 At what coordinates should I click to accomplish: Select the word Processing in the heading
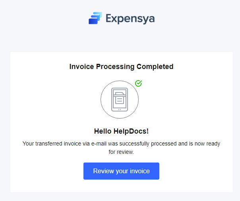(x=114, y=67)
